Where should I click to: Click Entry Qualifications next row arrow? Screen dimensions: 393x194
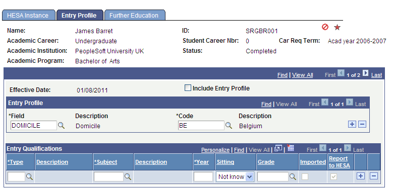348,148
